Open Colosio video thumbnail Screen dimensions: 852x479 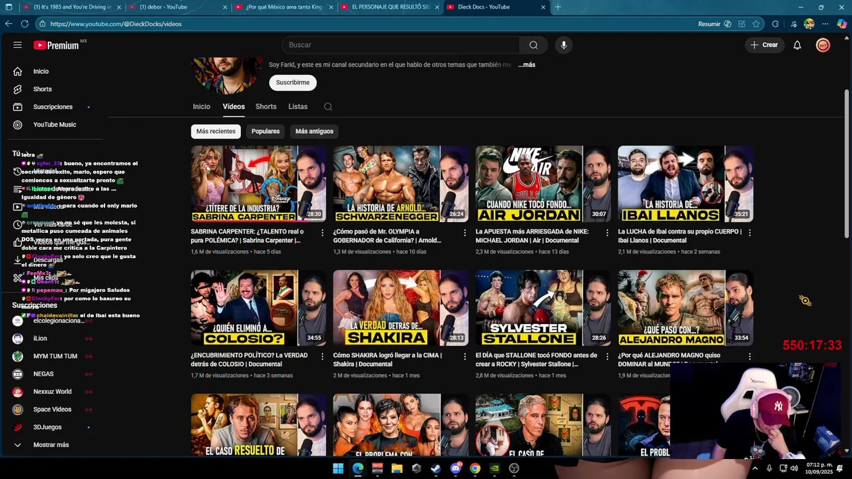click(259, 307)
